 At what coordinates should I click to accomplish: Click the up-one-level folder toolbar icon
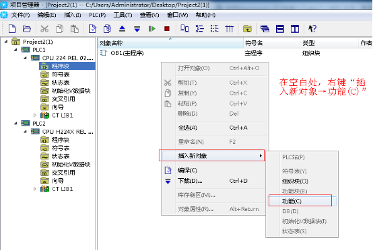[247, 29]
